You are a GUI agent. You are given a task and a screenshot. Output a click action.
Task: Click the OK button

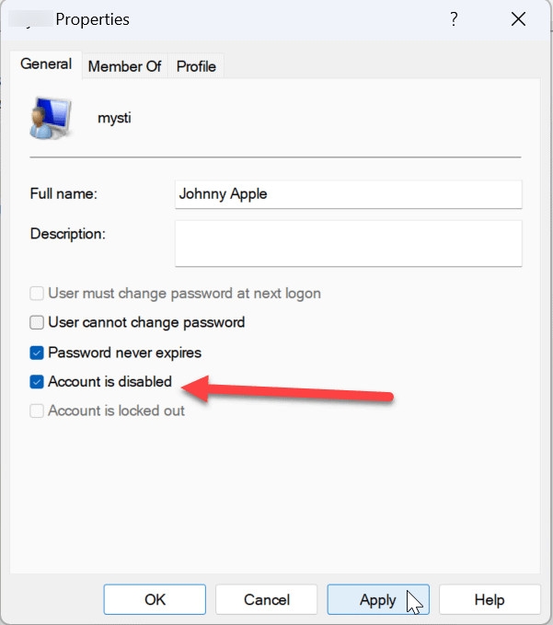[155, 599]
